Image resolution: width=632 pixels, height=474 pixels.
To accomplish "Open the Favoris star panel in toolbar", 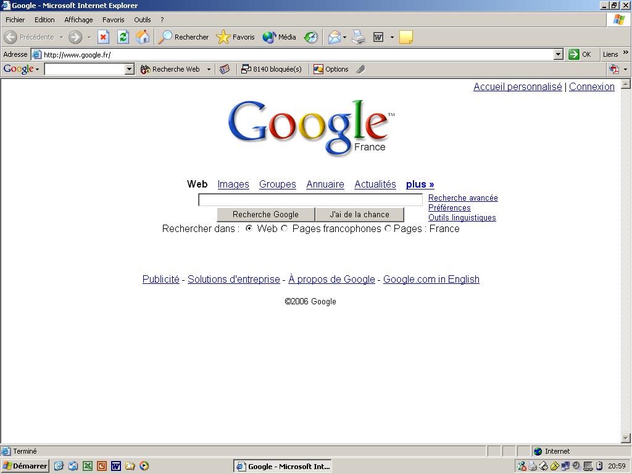I will (x=235, y=37).
